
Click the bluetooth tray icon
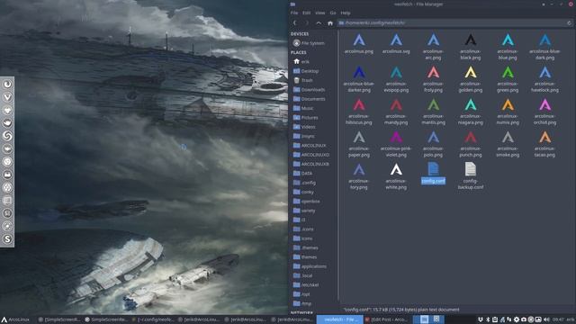pos(488,319)
